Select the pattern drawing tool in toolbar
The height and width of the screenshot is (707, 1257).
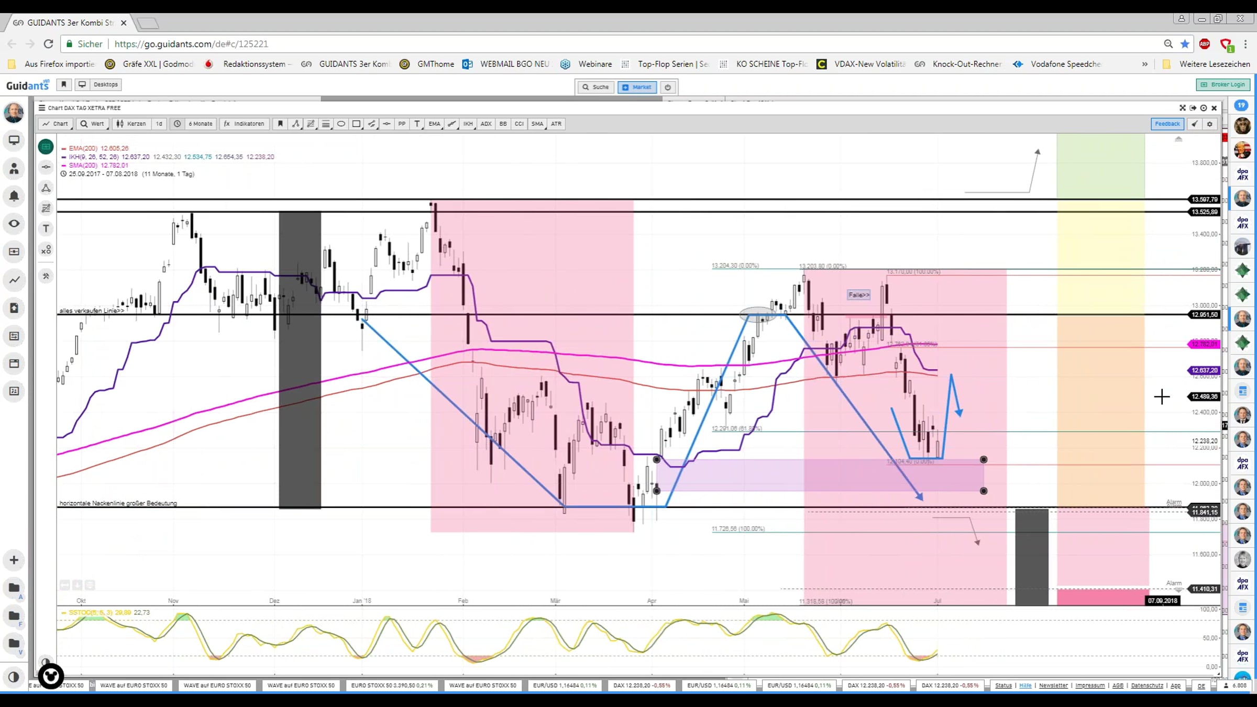[x=295, y=124]
